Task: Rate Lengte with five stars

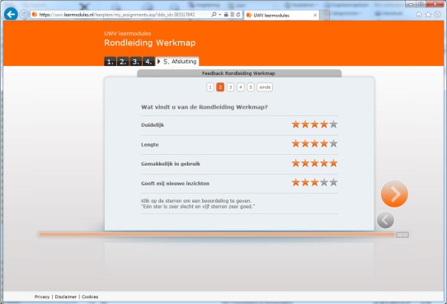Action: click(333, 143)
